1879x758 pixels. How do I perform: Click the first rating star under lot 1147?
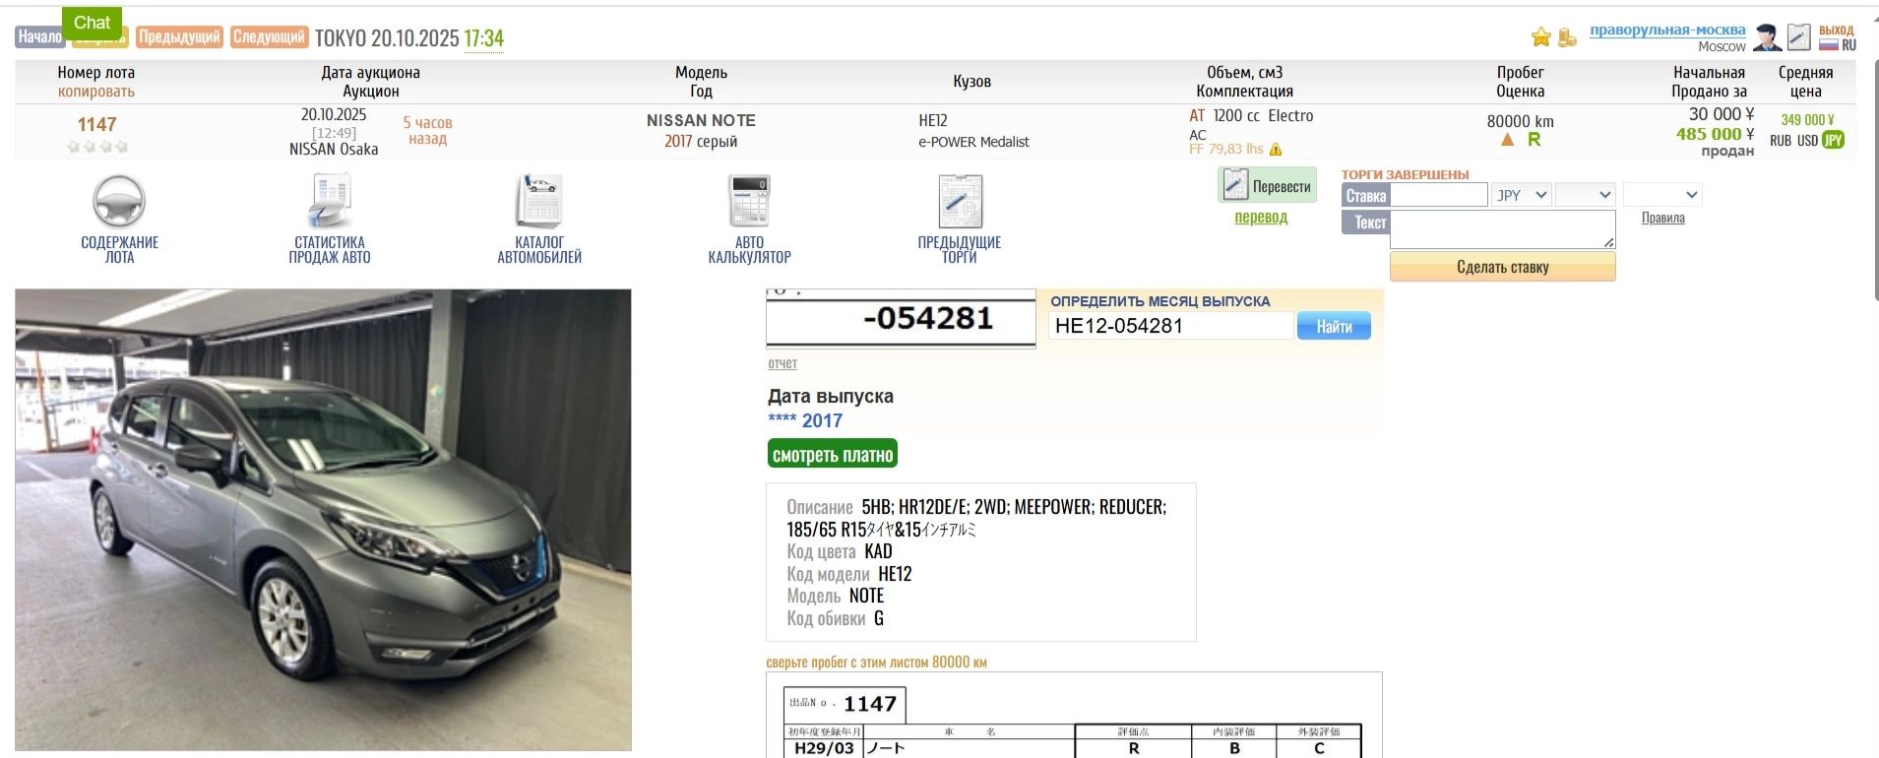73,147
